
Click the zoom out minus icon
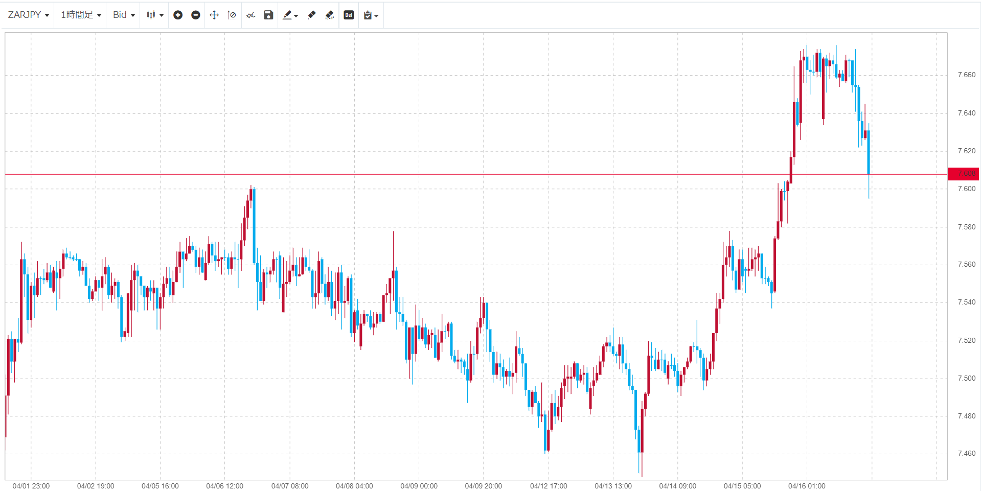(x=196, y=15)
